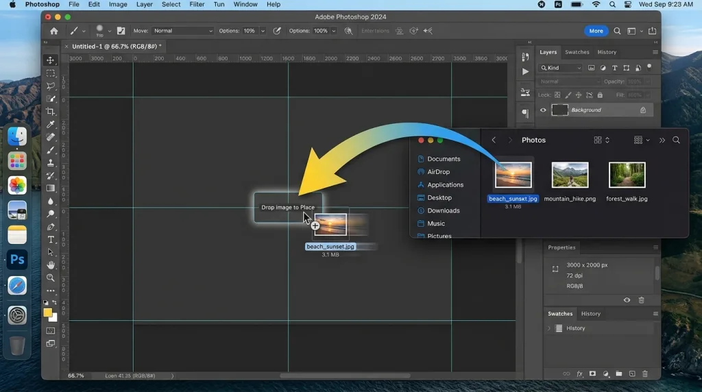702x392 pixels.
Task: Click the yellow foreground color swatch
Action: [47, 313]
